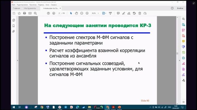
Task: Open the Create PDF tool in the right pane
Action: coord(183,36)
